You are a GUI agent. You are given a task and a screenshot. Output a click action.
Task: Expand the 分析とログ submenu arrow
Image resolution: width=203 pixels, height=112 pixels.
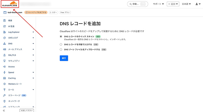tap(33, 38)
